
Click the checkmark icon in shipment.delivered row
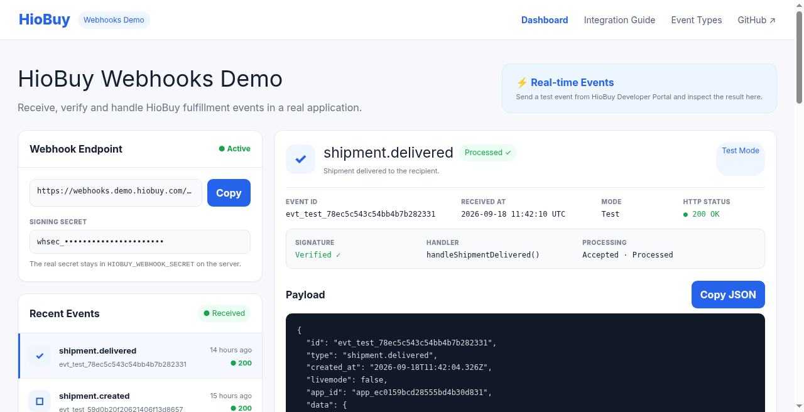click(x=40, y=356)
